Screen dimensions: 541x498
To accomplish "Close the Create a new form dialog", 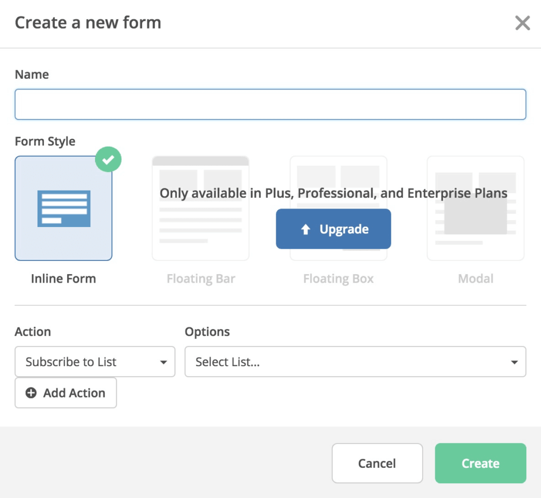I will tap(522, 23).
